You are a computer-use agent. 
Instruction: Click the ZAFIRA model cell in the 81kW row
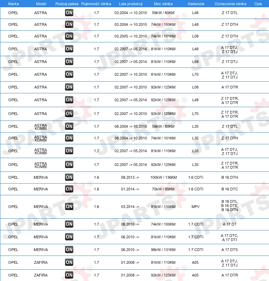(41, 262)
